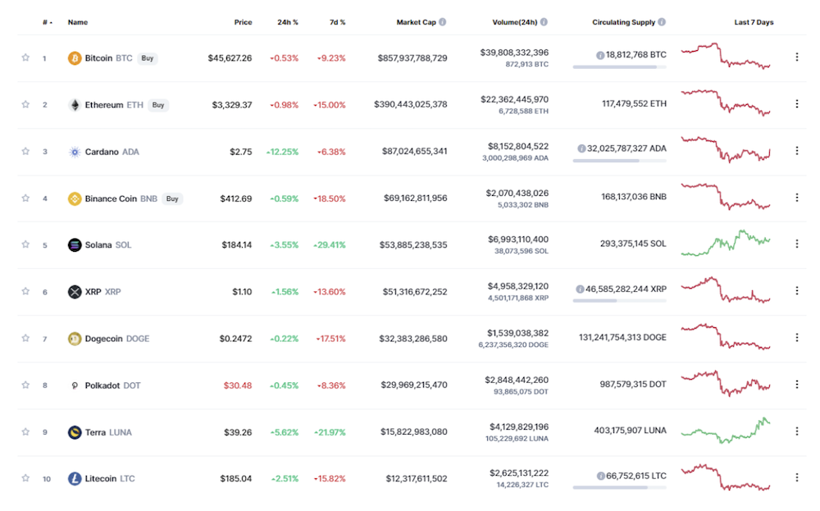Open the Solana 7-day sparkline chart
Viewport: 820px width, 511px height.
(x=726, y=243)
